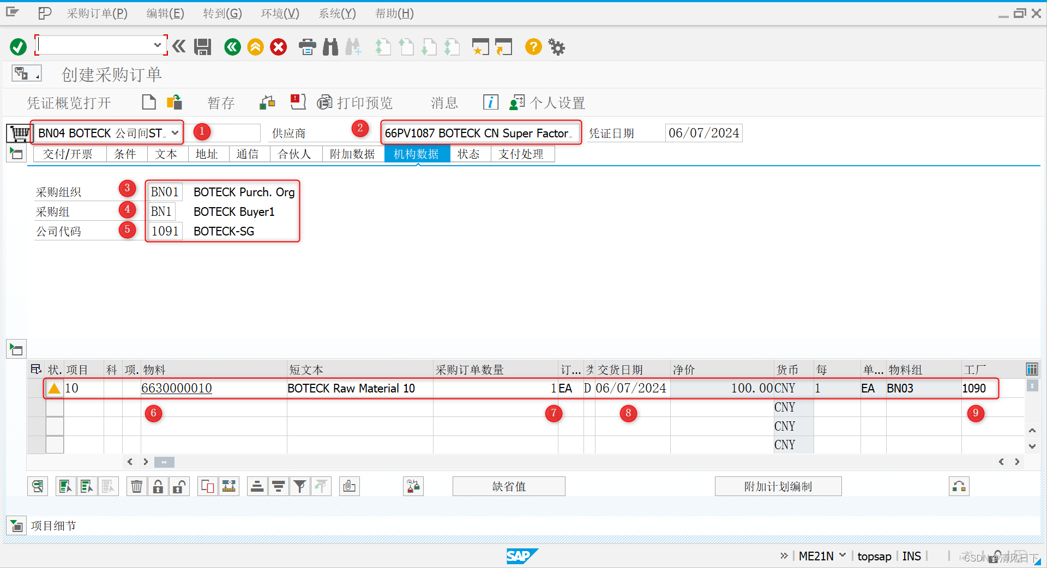Click the 供应商 vendor input field

pos(480,133)
